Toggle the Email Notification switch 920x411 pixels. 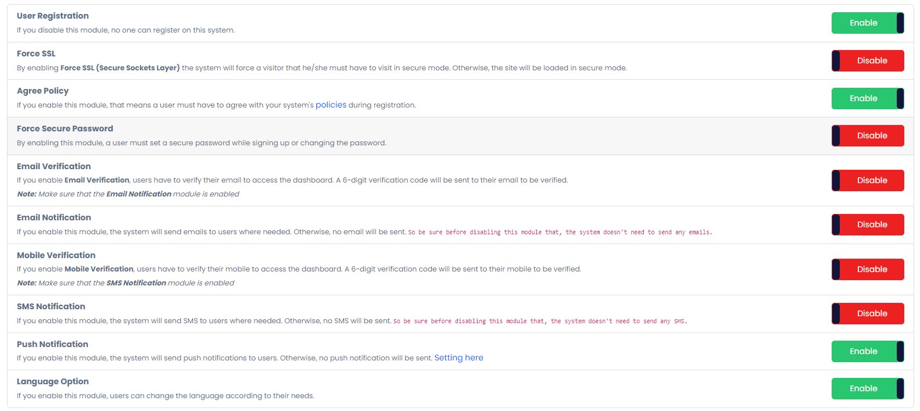(867, 224)
